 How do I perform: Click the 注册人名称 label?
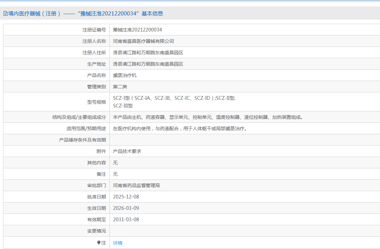(x=94, y=41)
